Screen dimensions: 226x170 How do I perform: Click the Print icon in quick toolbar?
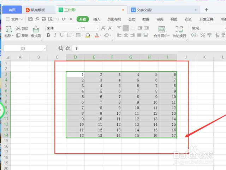[44, 19]
